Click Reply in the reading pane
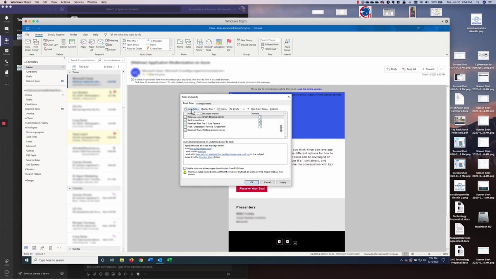Image resolution: width=496 pixels, height=279 pixels. tap(391, 69)
